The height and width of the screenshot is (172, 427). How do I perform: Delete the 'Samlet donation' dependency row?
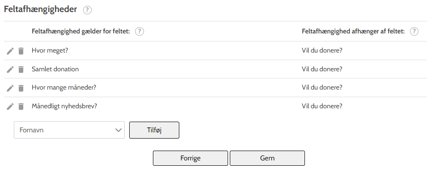tap(21, 70)
